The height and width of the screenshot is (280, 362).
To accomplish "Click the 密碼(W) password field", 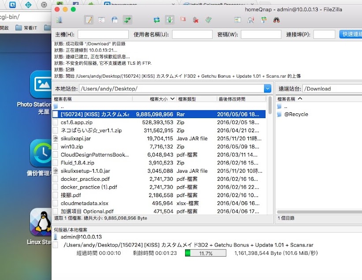I will pyautogui.click(x=261, y=34).
